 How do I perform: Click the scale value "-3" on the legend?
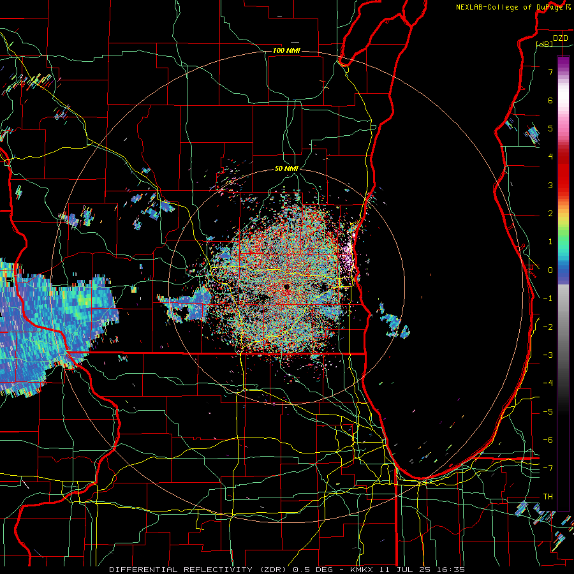(x=548, y=355)
